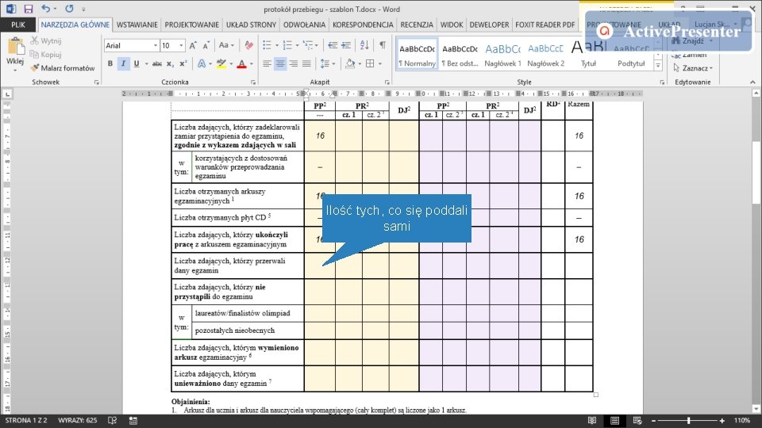This screenshot has width=762, height=428.
Task: Click the macro recording icon in status bar
Action: tap(133, 420)
